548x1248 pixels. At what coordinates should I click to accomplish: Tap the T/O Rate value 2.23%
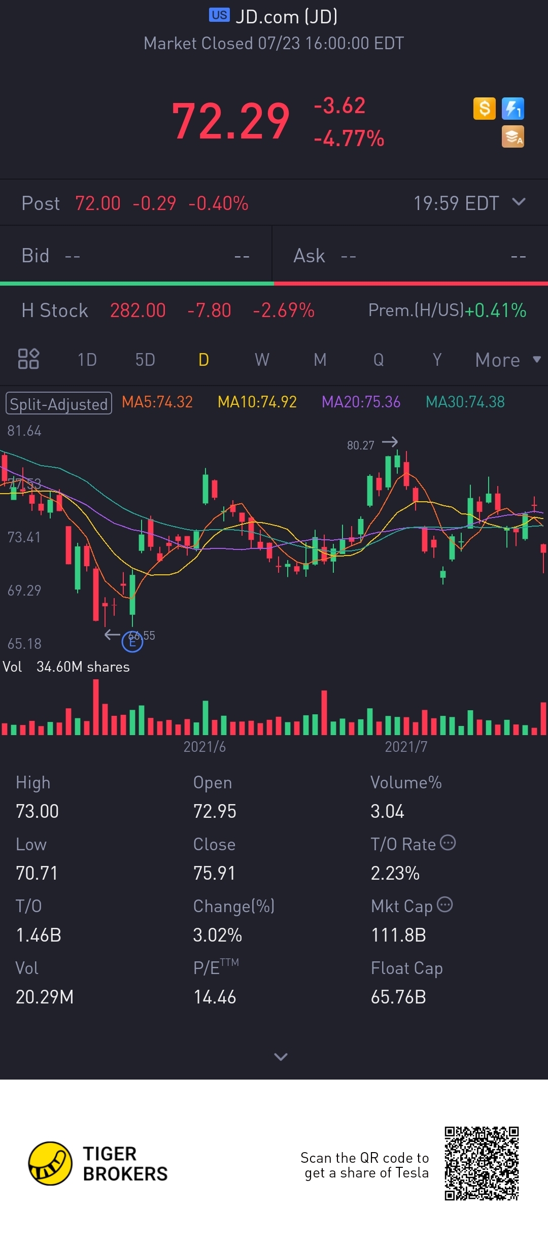pyautogui.click(x=395, y=873)
